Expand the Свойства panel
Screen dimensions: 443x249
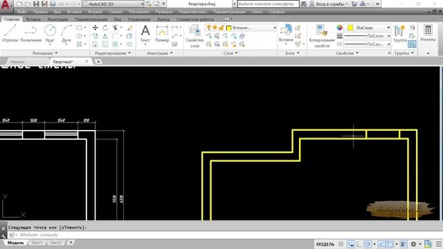pos(347,53)
